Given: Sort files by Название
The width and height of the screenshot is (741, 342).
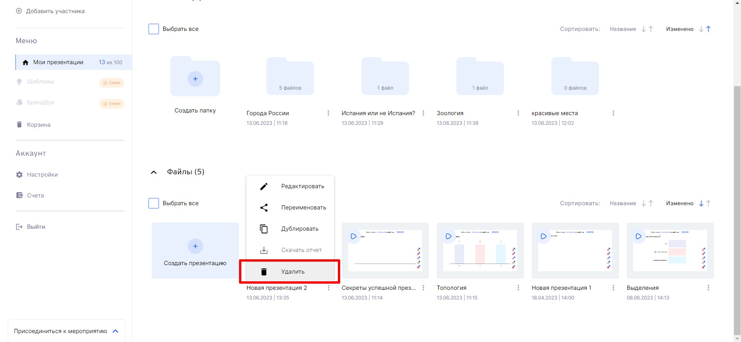Looking at the screenshot, I should 623,203.
